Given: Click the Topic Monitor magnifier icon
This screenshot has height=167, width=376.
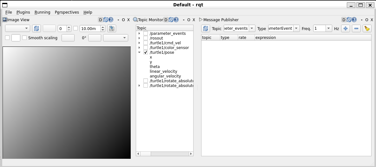Looking at the screenshot, I should click(135, 20).
